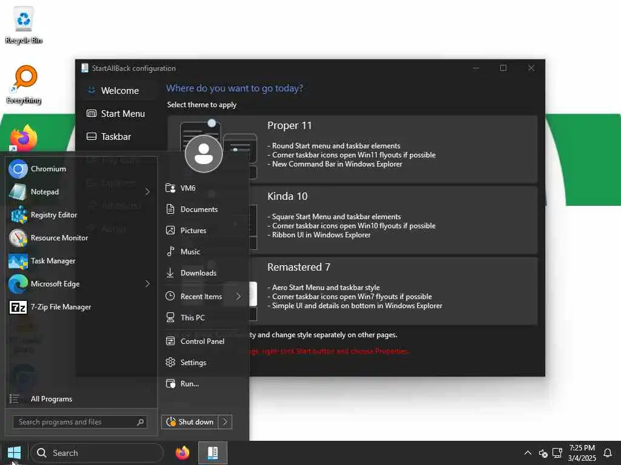Click StartAllBack taskbar button
This screenshot has width=621, height=465.
pyautogui.click(x=213, y=453)
